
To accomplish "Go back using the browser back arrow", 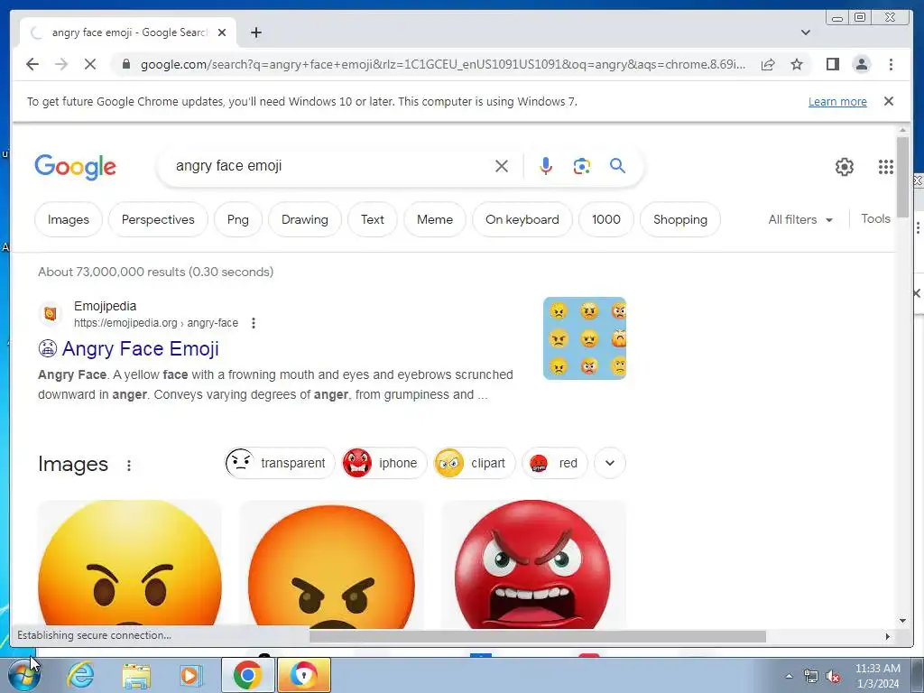I will pos(32,64).
